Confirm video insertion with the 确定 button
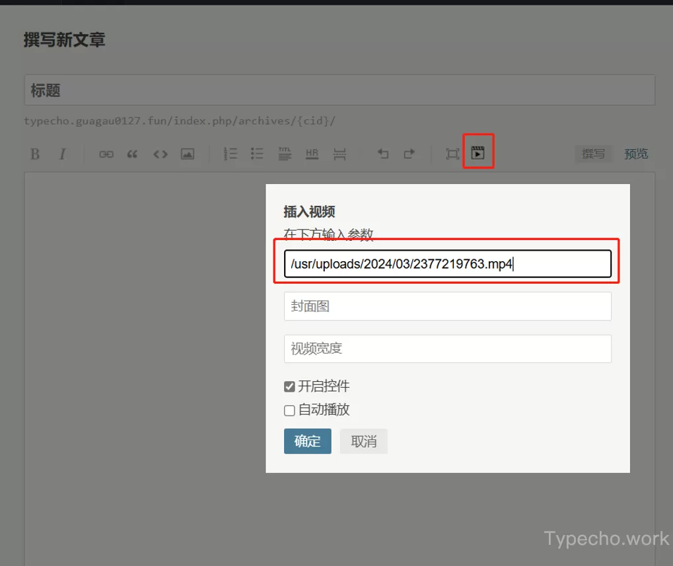The image size is (673, 566). point(307,441)
